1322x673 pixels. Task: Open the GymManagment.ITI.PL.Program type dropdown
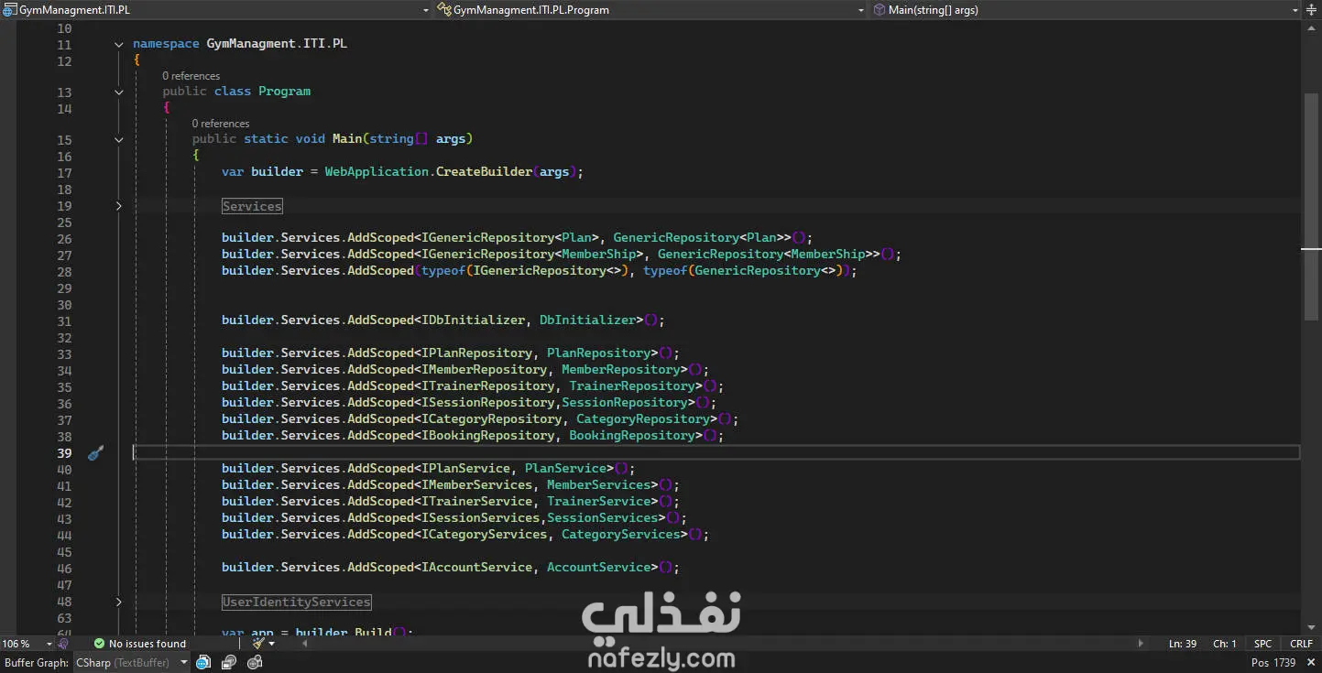[861, 10]
